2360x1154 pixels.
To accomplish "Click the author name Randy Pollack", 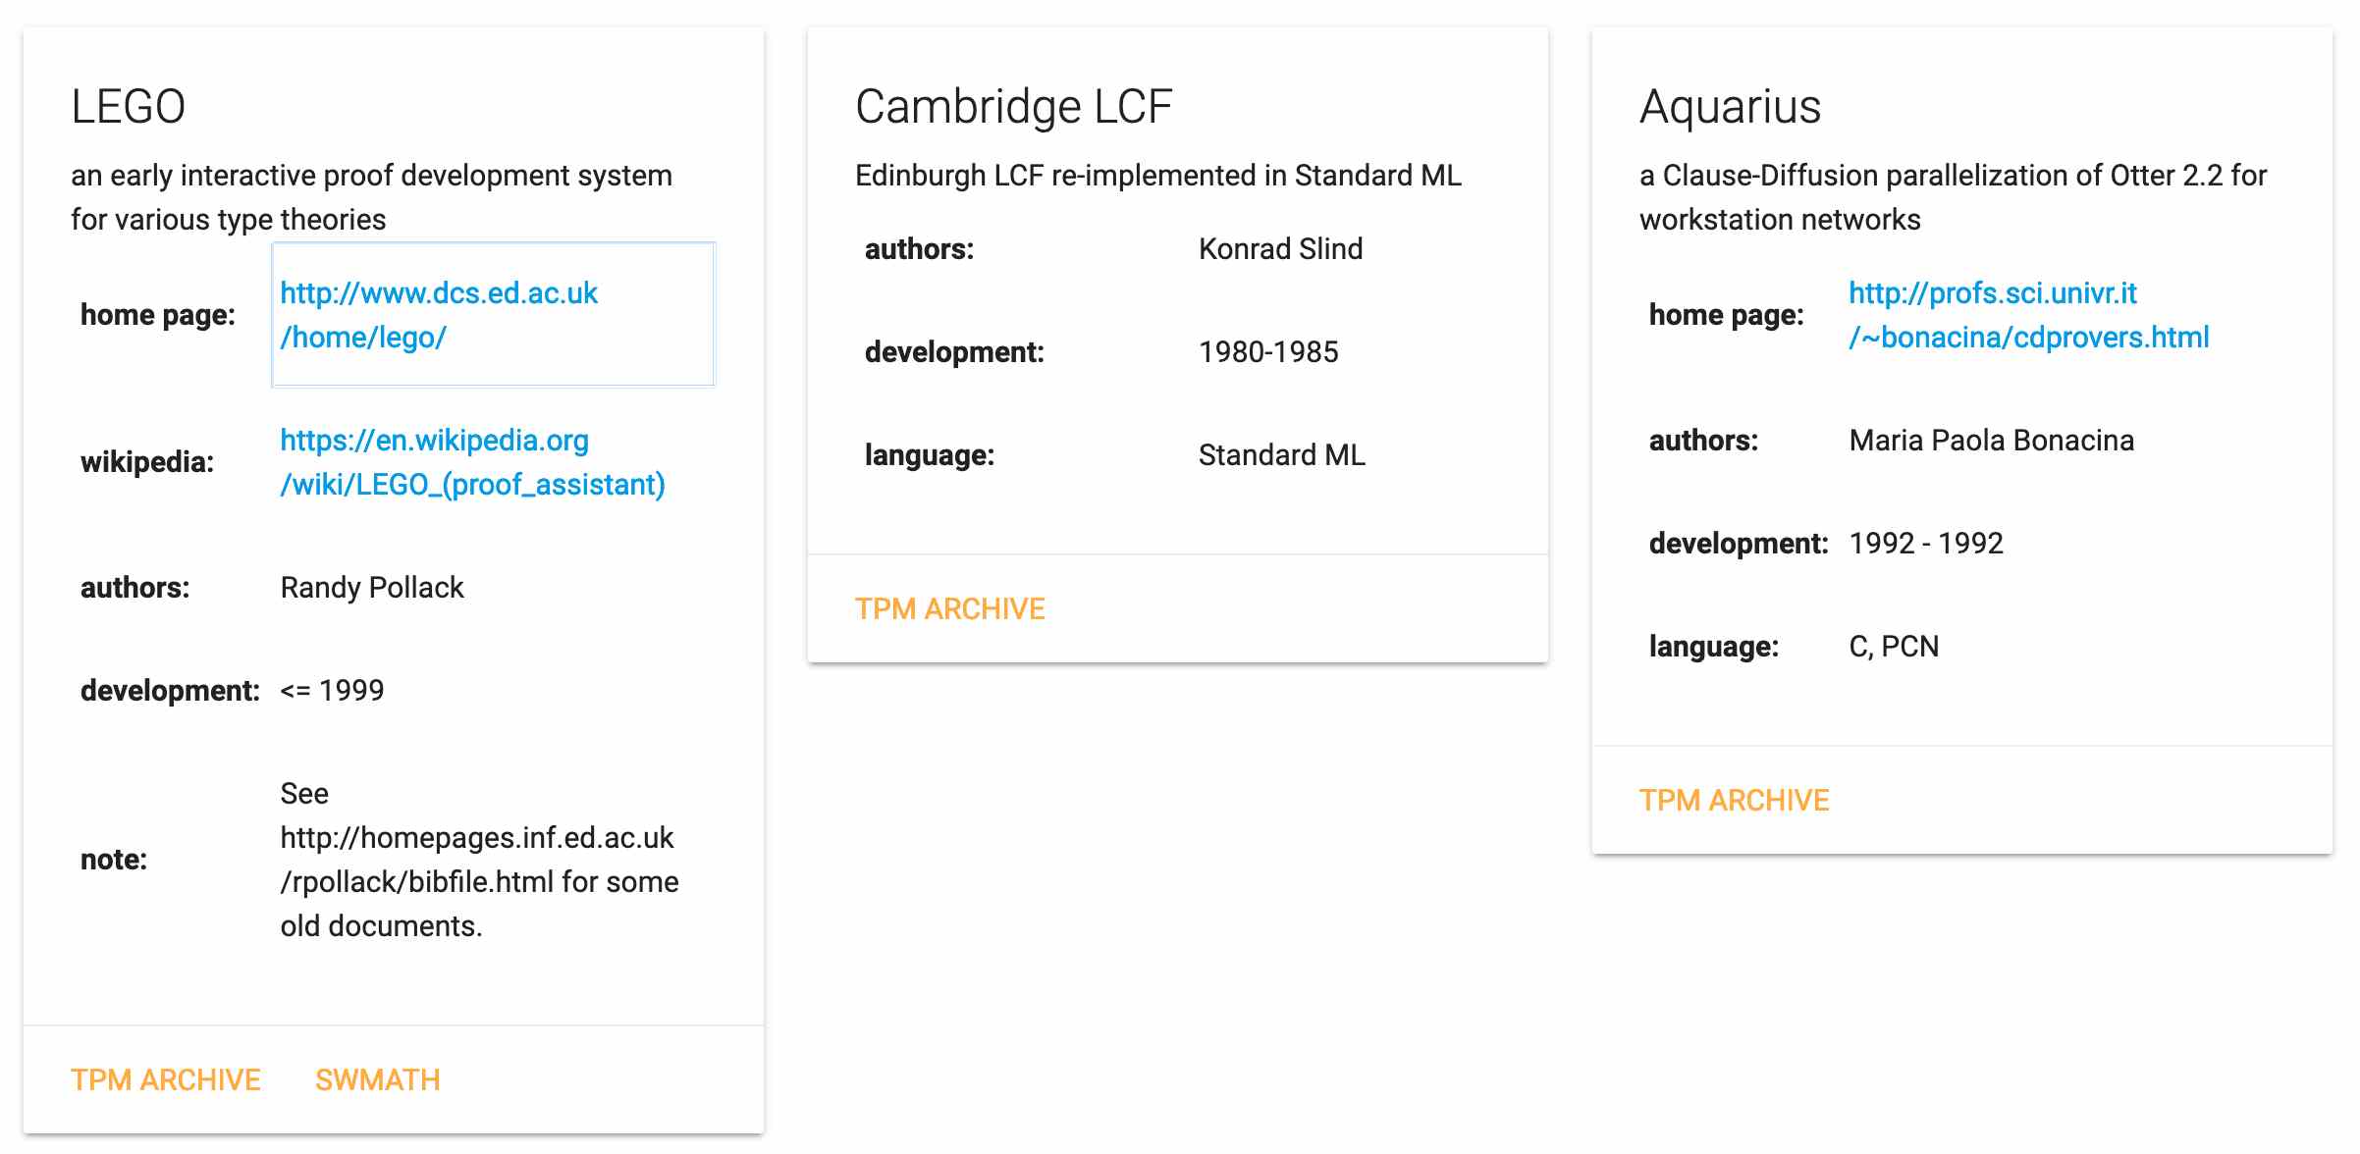I will pos(372,587).
